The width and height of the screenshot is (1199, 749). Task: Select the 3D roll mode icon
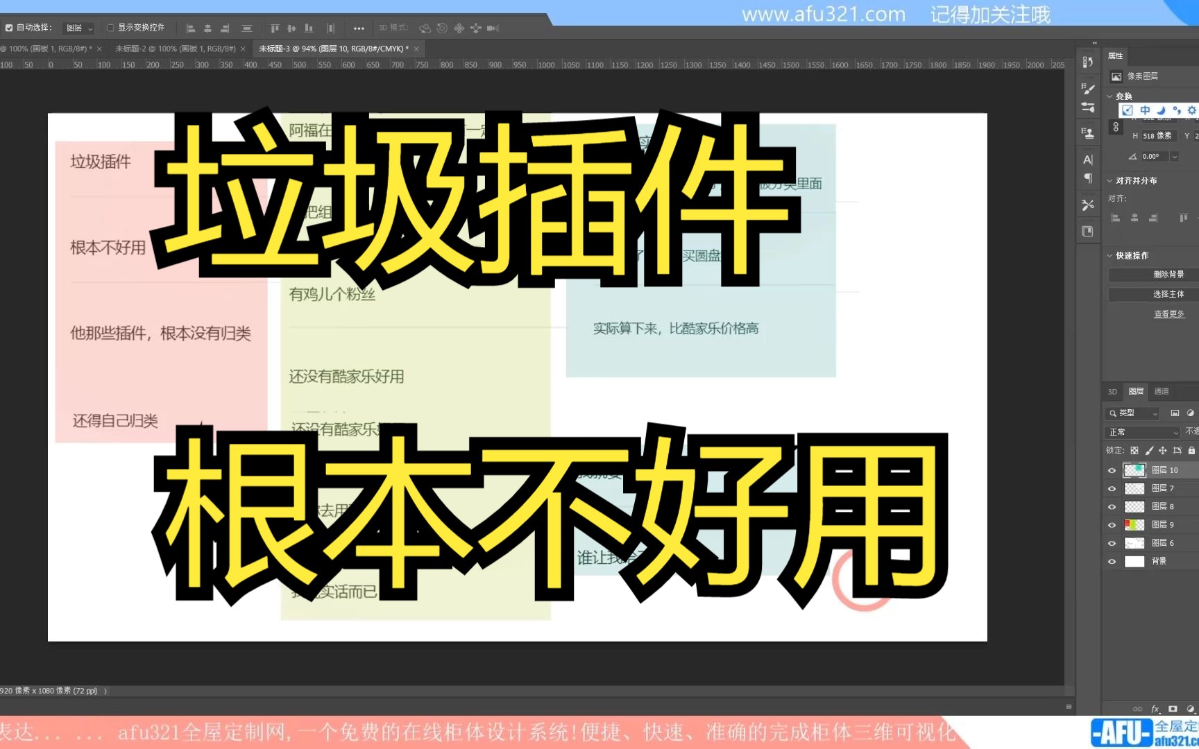[442, 28]
